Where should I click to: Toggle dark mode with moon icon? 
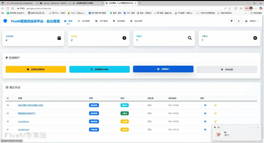(x=239, y=21)
